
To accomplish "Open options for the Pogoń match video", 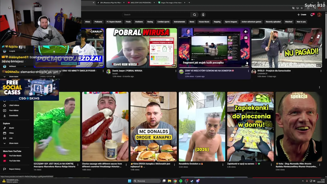I will click(103, 71).
